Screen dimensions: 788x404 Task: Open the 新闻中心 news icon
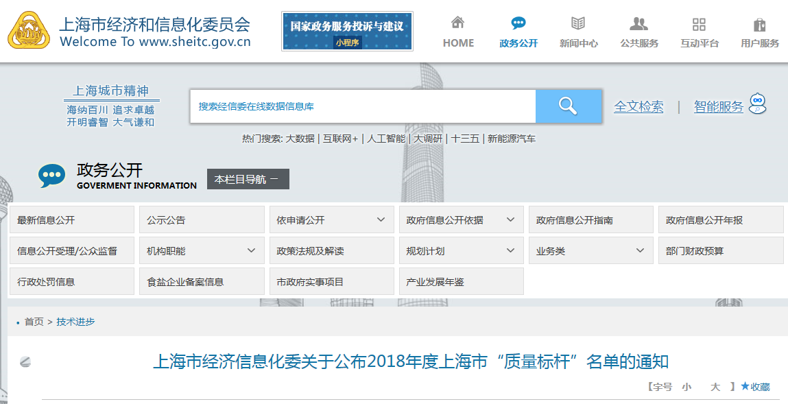(578, 23)
